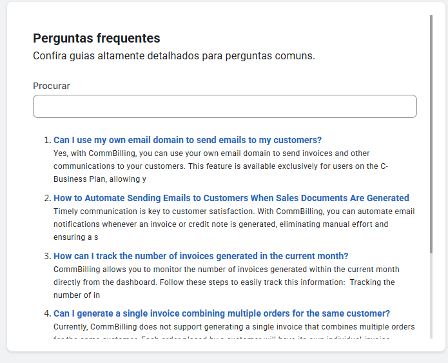Click list number 4 beside the fourth question
The image size is (448, 363).
click(x=46, y=314)
